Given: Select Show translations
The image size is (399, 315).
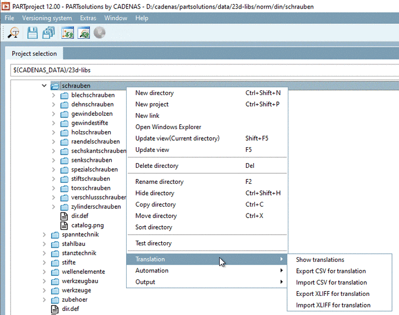Looking at the screenshot, I should coord(339,260).
